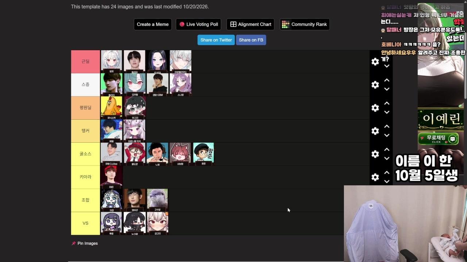Move 탱커 row up with chevron

pyautogui.click(x=387, y=127)
